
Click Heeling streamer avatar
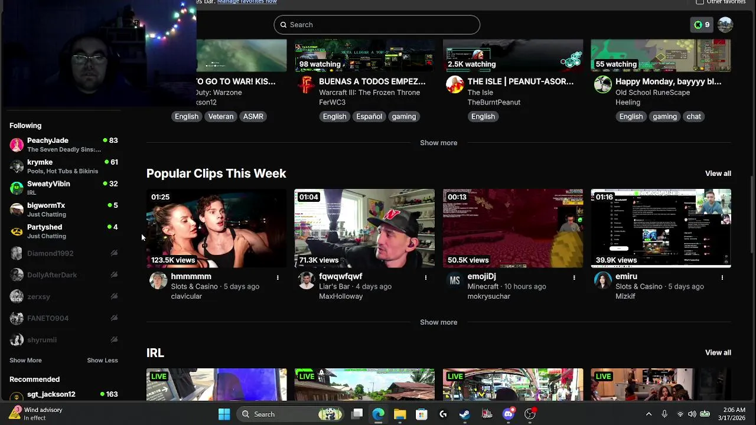pyautogui.click(x=602, y=85)
